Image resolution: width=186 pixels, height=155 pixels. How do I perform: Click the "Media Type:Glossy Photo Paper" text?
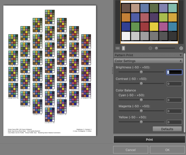(x=17, y=131)
